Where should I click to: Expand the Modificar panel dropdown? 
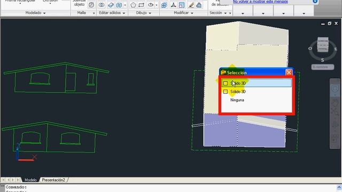192,13
